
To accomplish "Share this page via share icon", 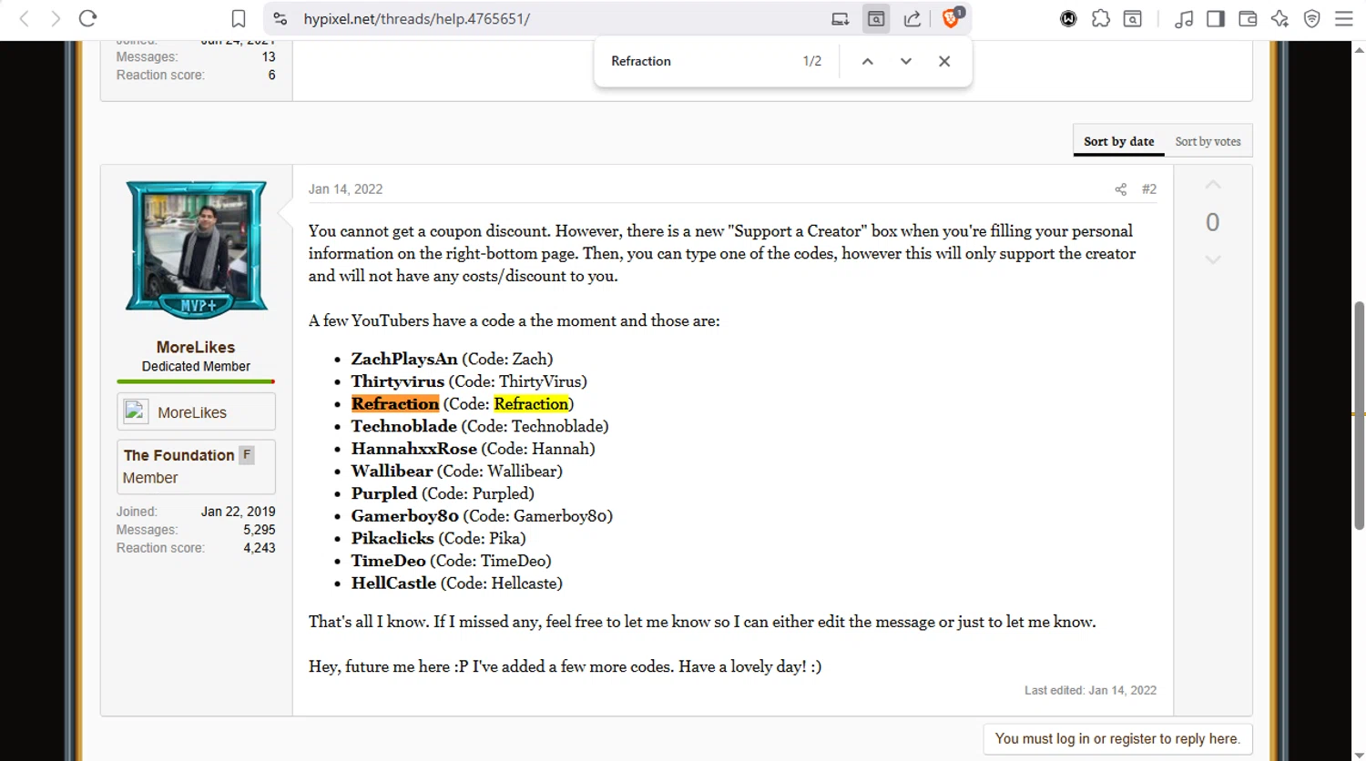I will click(x=912, y=18).
